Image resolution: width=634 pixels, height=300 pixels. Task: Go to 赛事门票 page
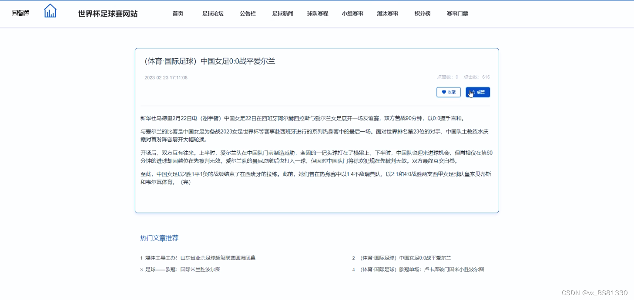[x=457, y=13]
